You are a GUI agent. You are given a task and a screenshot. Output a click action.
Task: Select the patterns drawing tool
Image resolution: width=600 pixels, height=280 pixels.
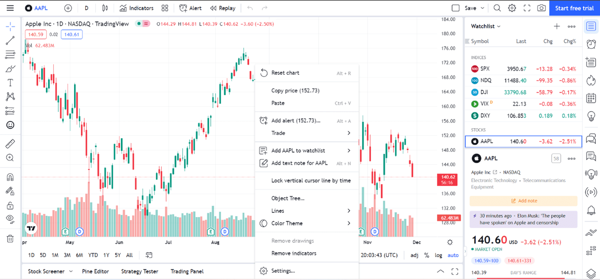click(x=10, y=97)
